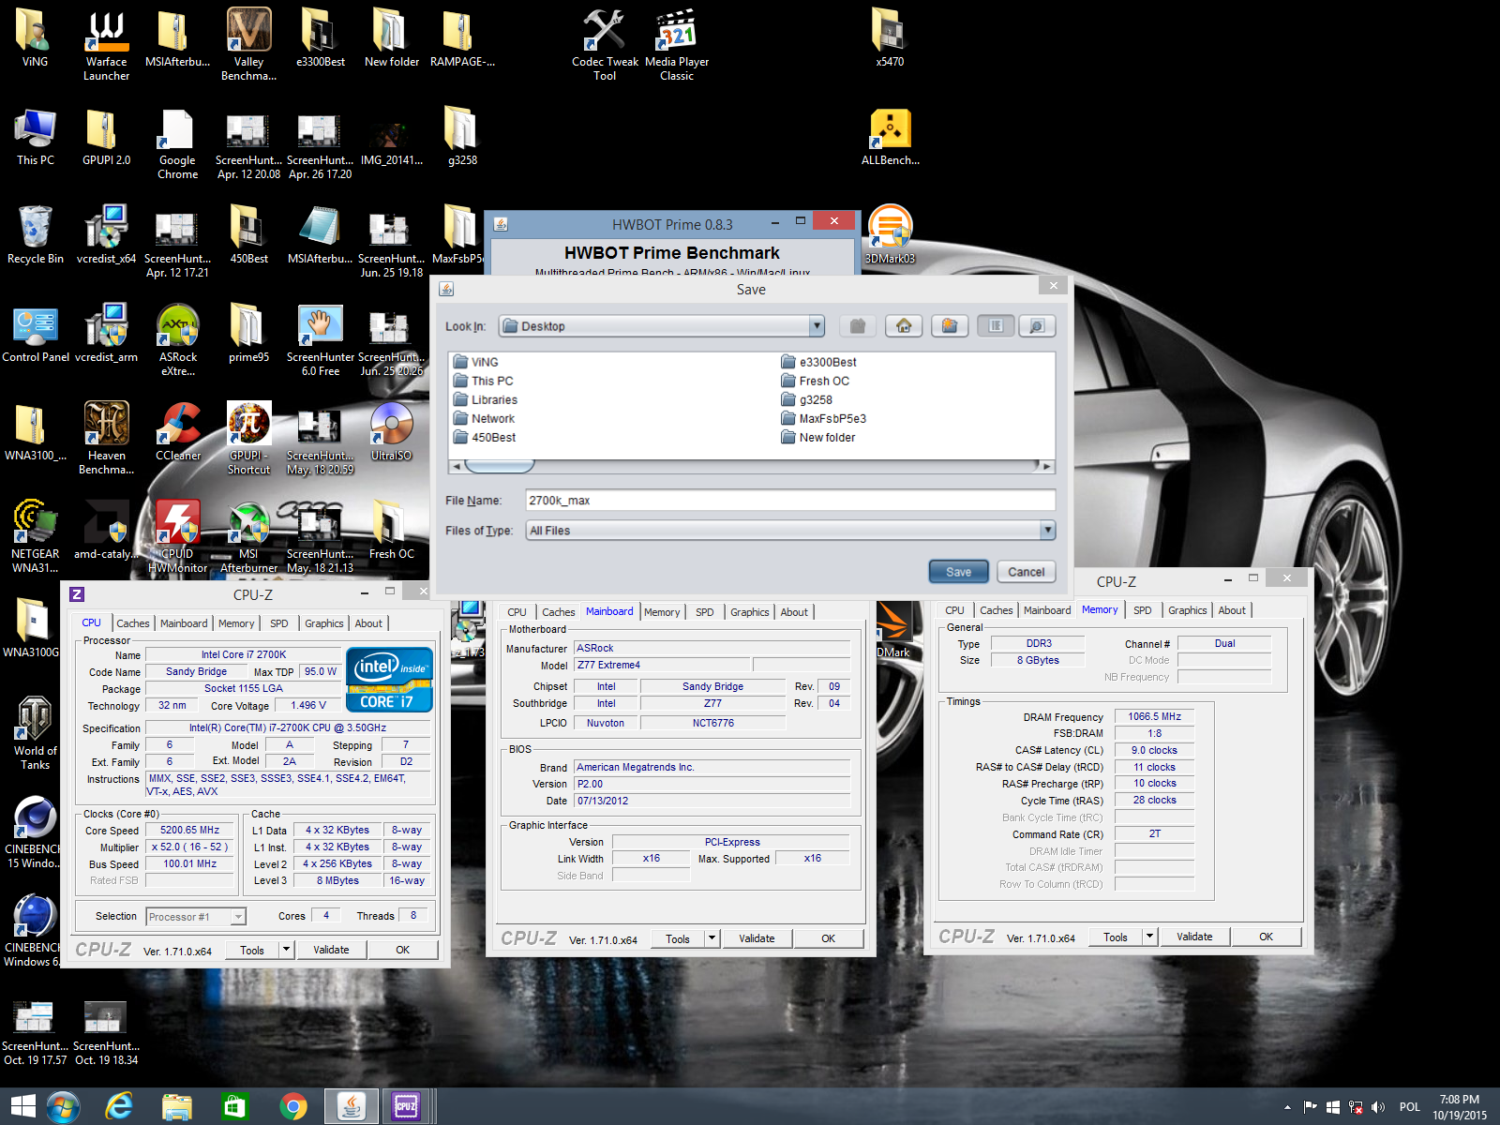Open the Look In Desktop dropdown
Screen dimensions: 1500x1125
[817, 326]
